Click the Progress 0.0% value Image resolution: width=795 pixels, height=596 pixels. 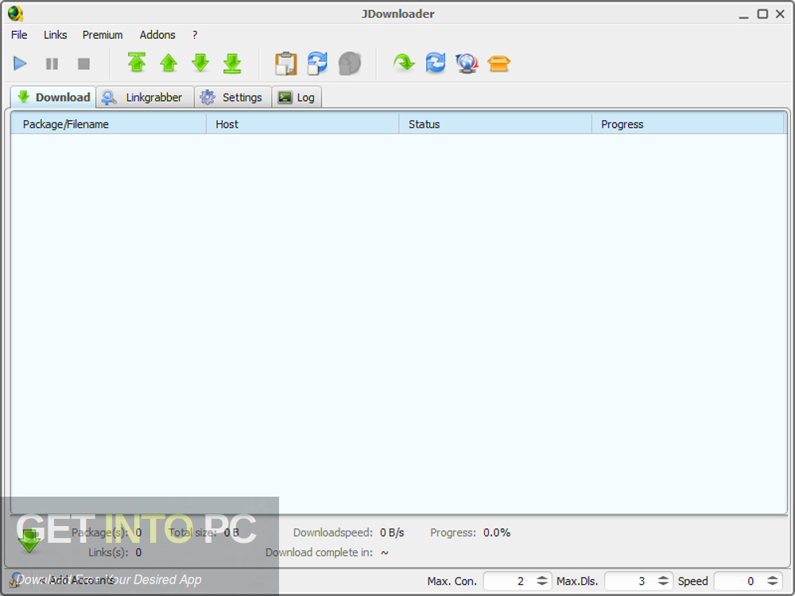(497, 532)
